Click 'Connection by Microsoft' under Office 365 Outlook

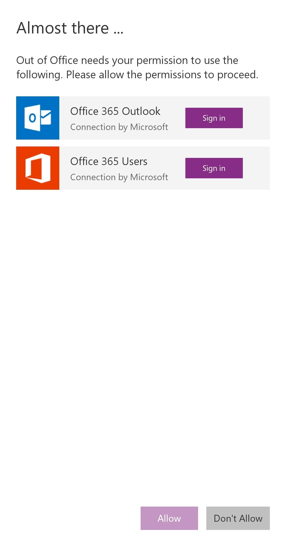pos(119,127)
